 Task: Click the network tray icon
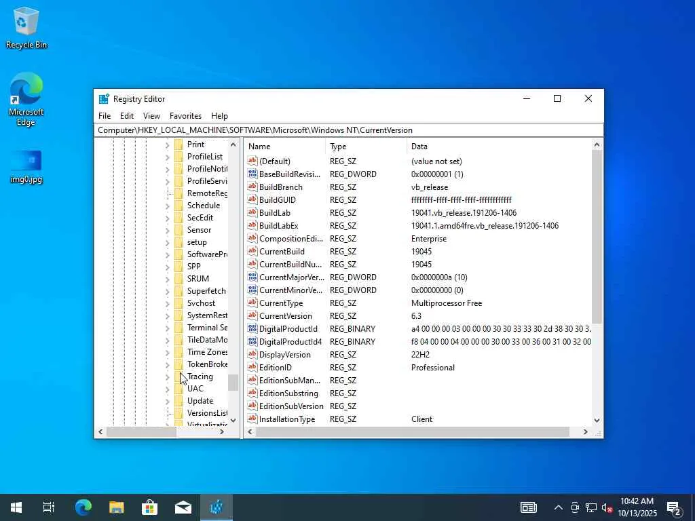tap(591, 507)
